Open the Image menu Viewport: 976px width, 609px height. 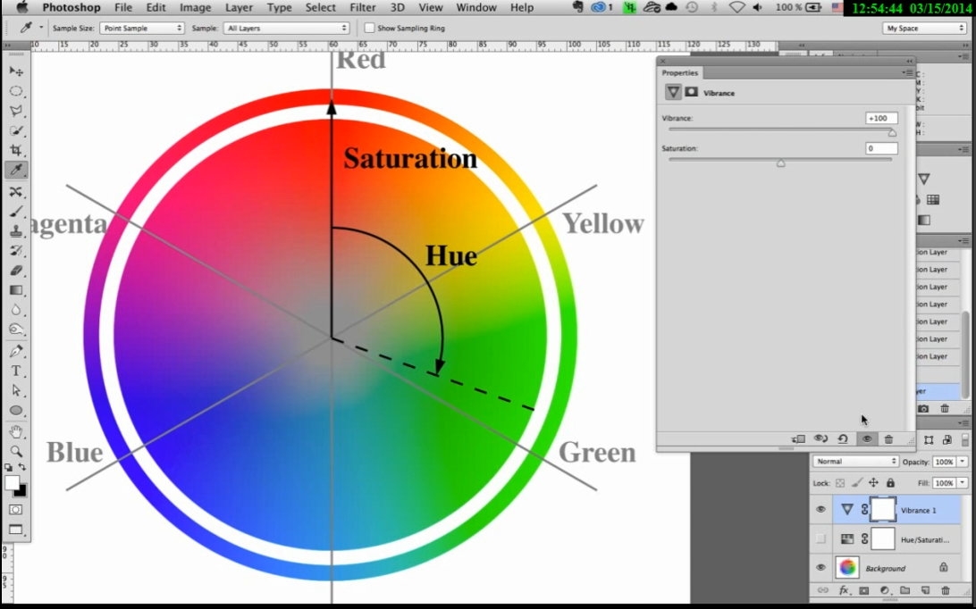pyautogui.click(x=195, y=7)
